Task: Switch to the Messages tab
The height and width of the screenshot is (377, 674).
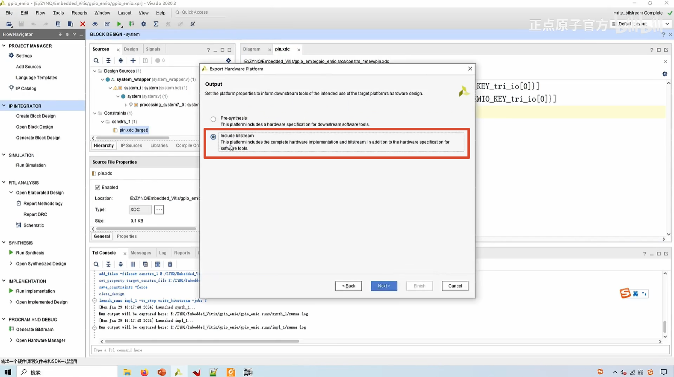Action: click(x=141, y=253)
